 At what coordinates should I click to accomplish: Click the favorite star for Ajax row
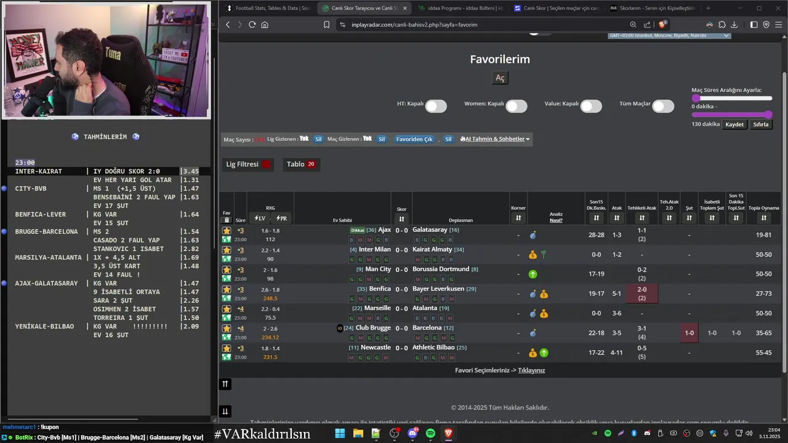pos(227,231)
